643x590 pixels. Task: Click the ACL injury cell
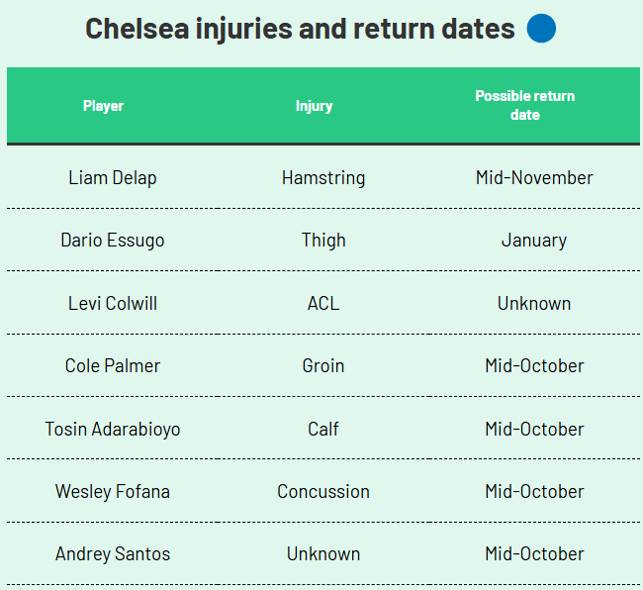click(323, 303)
